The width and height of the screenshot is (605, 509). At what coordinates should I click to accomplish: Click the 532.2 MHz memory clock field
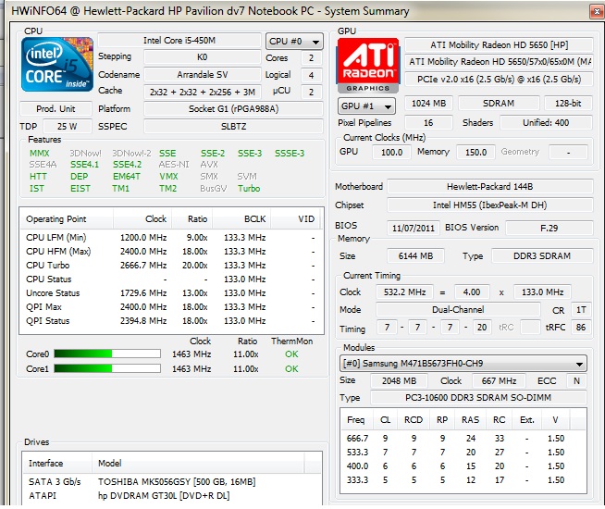[404, 292]
